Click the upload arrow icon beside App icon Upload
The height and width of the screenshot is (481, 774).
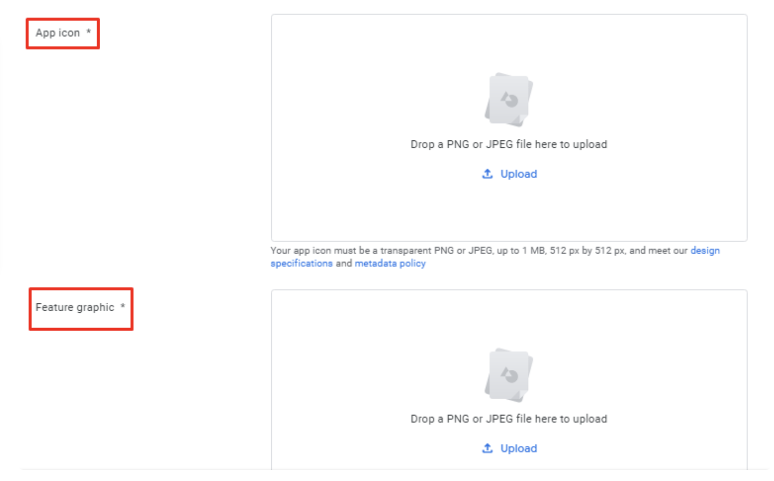pyautogui.click(x=487, y=173)
